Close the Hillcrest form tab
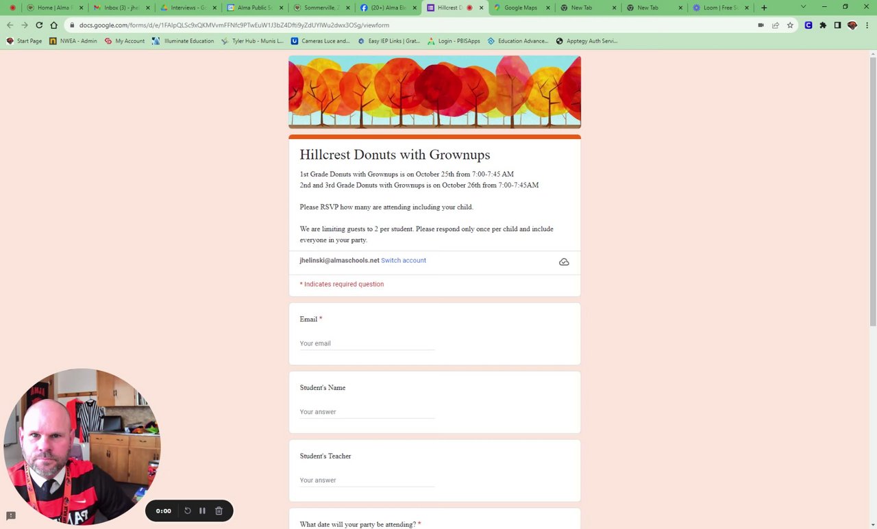Image resolution: width=877 pixels, height=529 pixels. [x=481, y=8]
